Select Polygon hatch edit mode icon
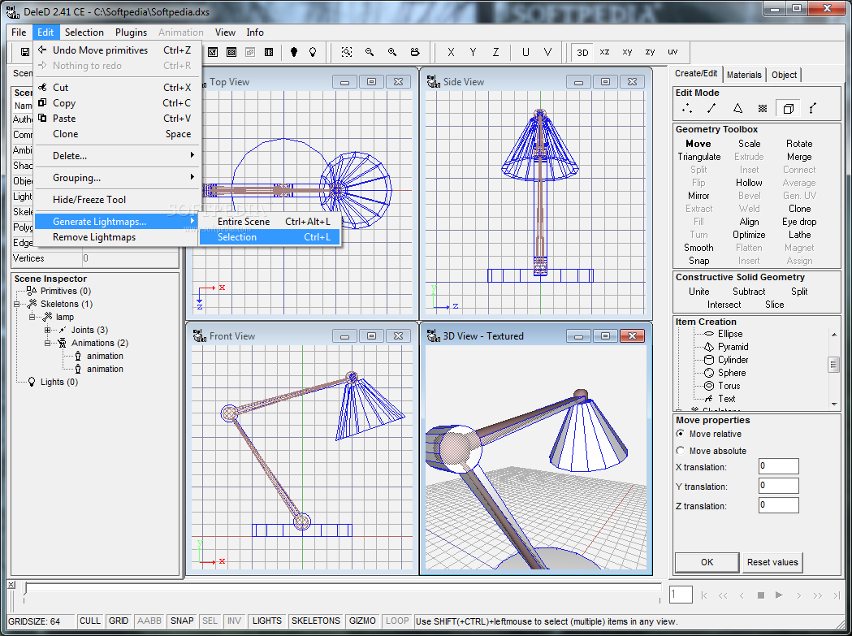 coord(763,109)
